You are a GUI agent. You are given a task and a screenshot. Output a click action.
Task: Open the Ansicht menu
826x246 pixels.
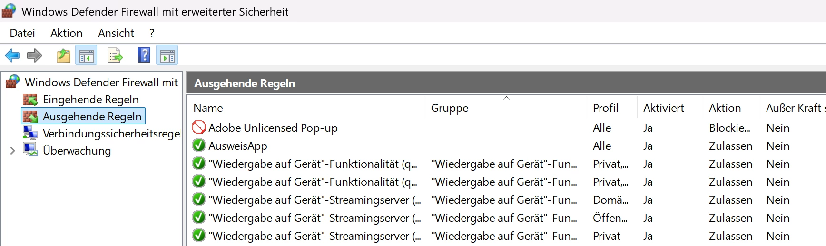pyautogui.click(x=116, y=33)
